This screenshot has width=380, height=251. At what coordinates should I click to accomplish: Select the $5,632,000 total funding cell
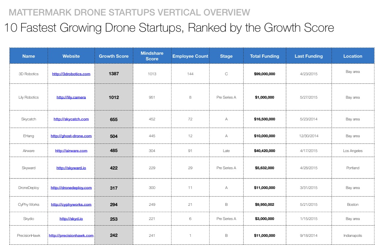tap(265, 168)
